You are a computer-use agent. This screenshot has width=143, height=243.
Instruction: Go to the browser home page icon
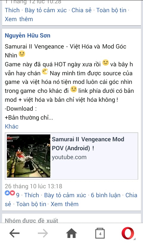[71, 233]
